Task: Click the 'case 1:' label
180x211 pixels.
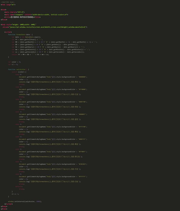Action: 19,87
